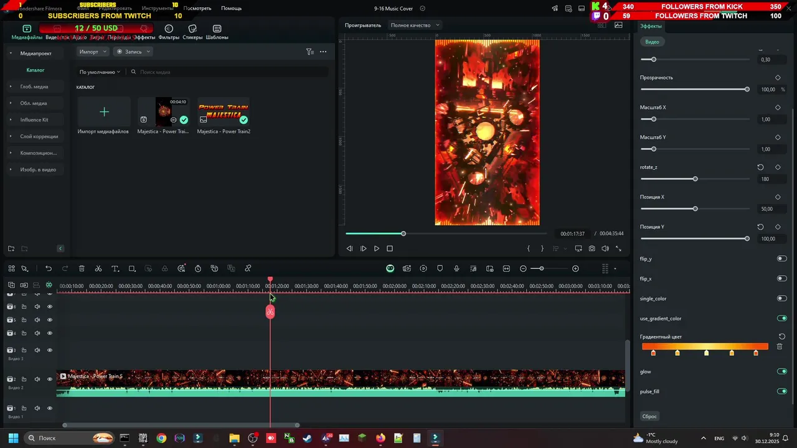Open the Шаблоны icon tab
This screenshot has height=448, width=797.
tap(217, 32)
